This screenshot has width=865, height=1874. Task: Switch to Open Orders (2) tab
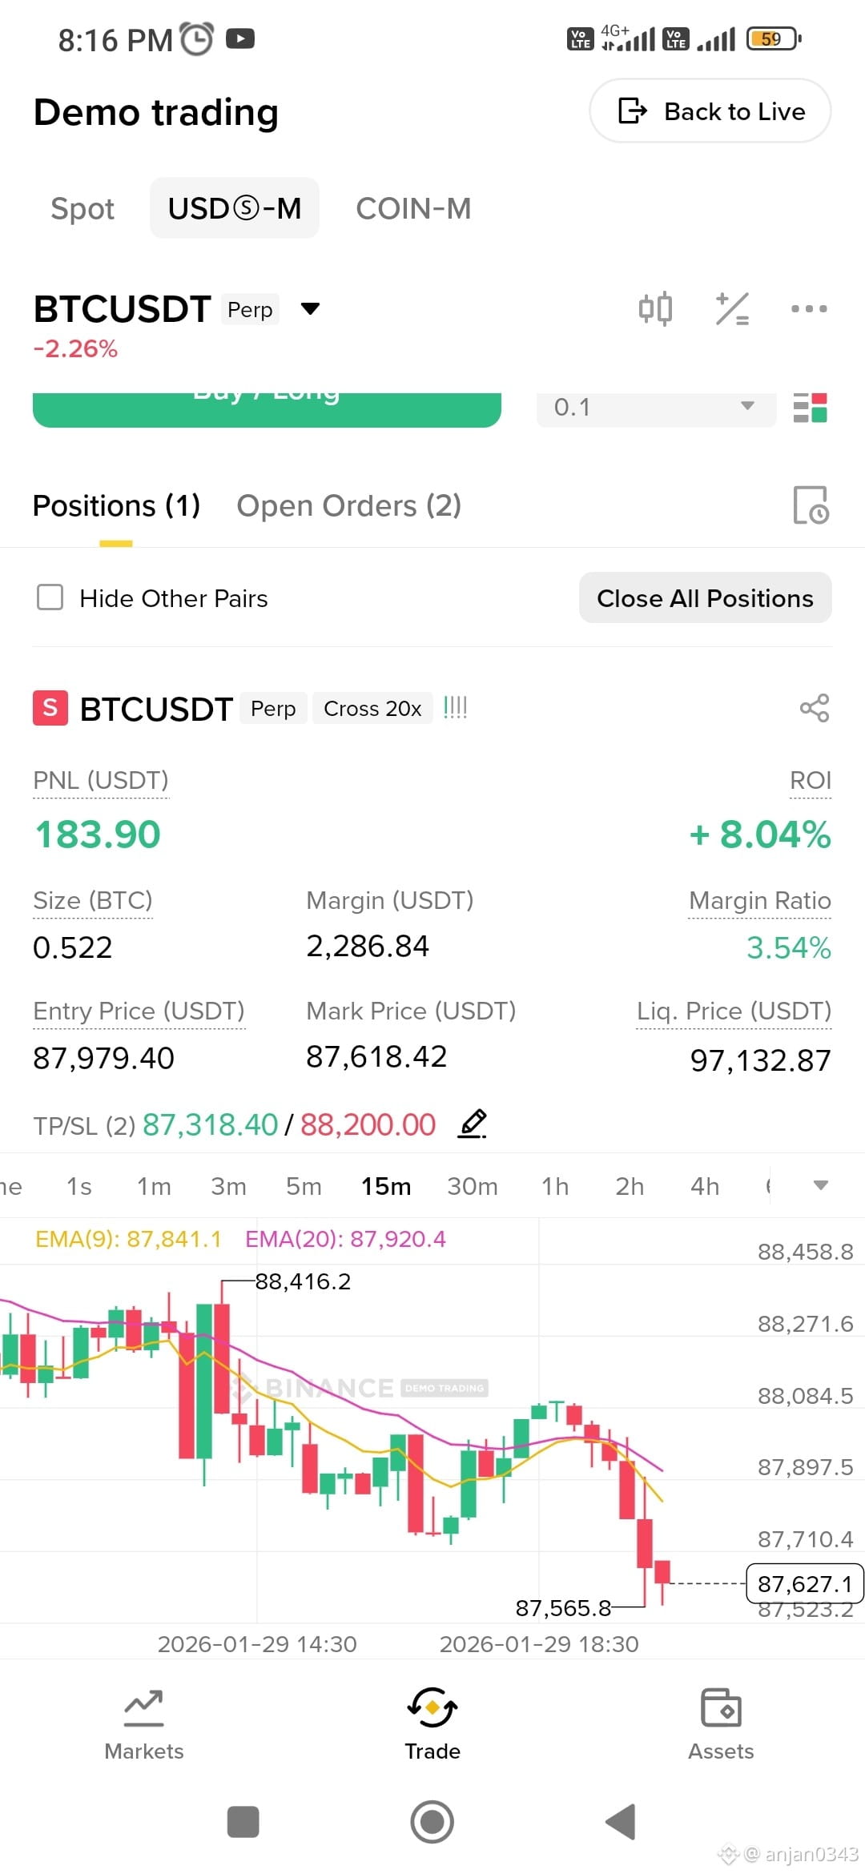click(x=349, y=506)
